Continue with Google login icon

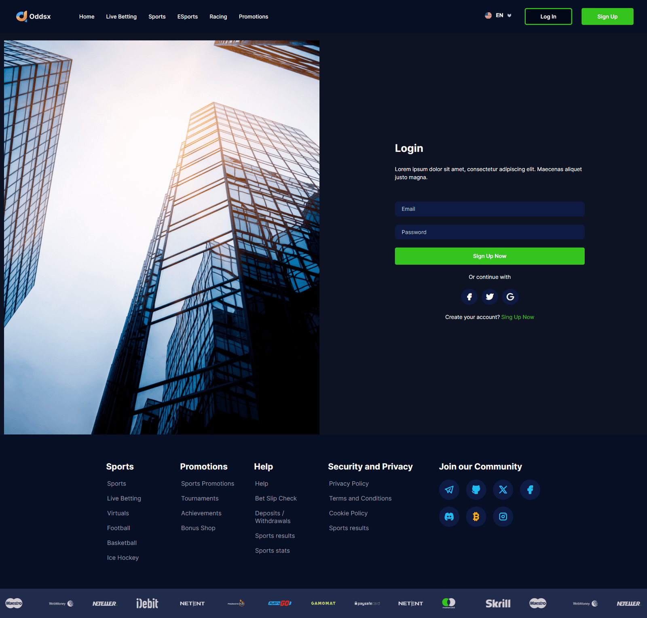click(x=510, y=297)
